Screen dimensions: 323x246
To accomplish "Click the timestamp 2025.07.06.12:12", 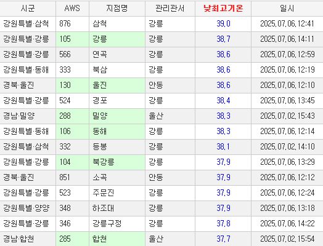I will point(287,177).
